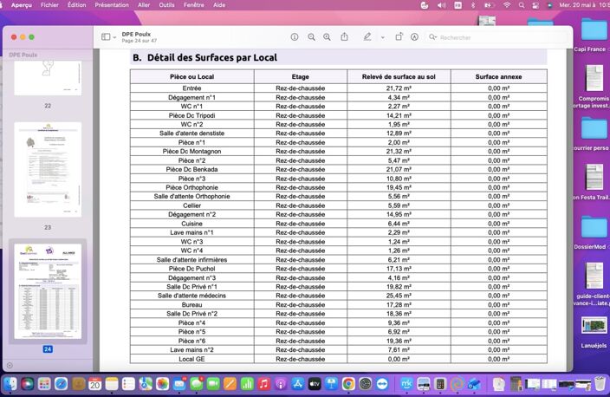Open TeamViewer from the Dock

click(382, 384)
